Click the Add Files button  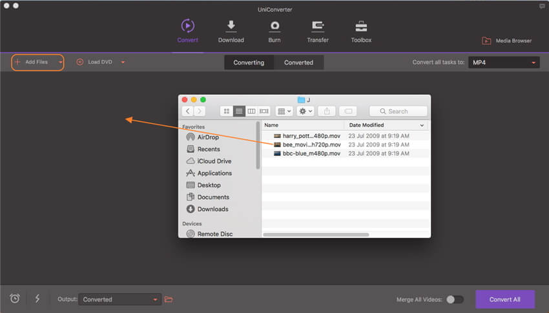32,62
